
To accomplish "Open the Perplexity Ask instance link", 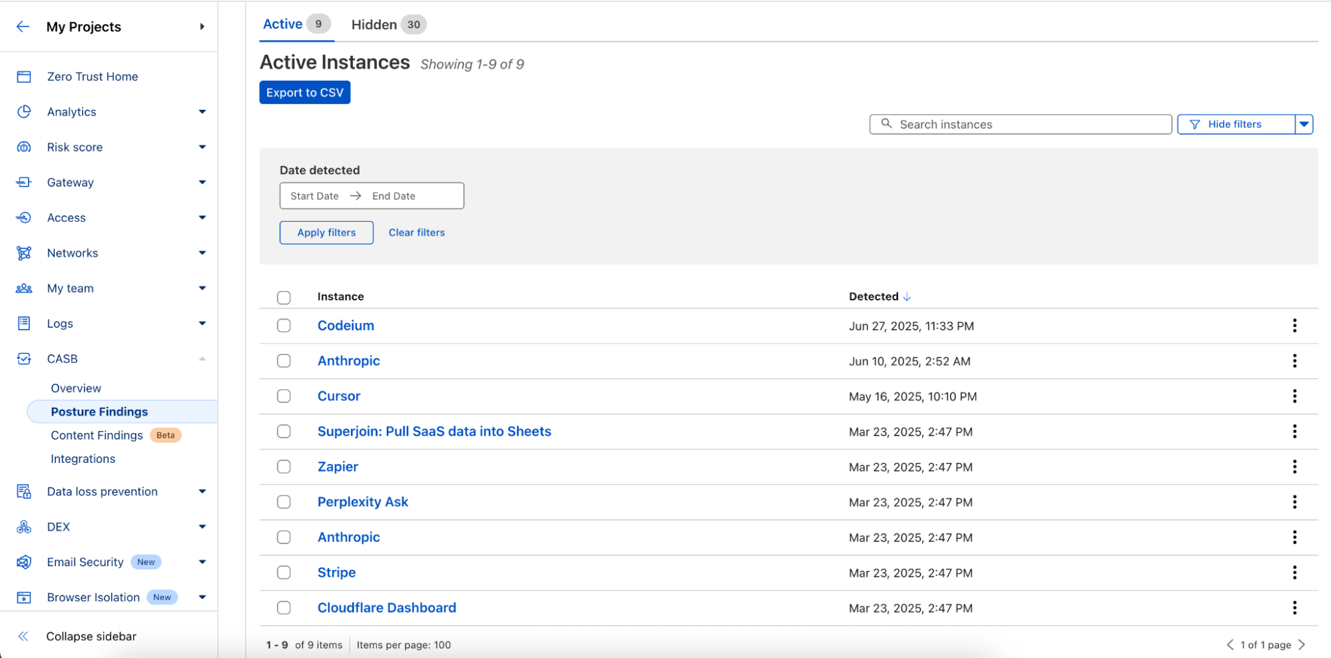I will coord(362,502).
